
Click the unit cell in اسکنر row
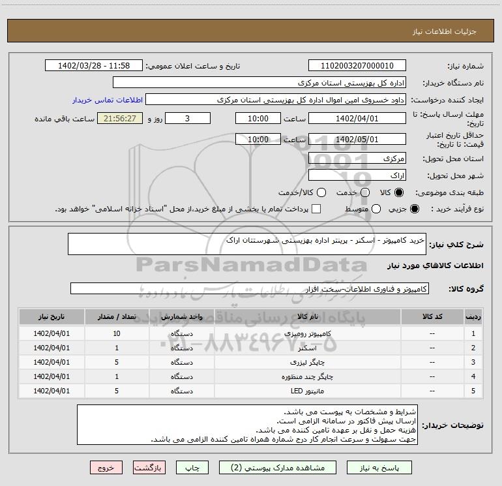[x=181, y=348]
